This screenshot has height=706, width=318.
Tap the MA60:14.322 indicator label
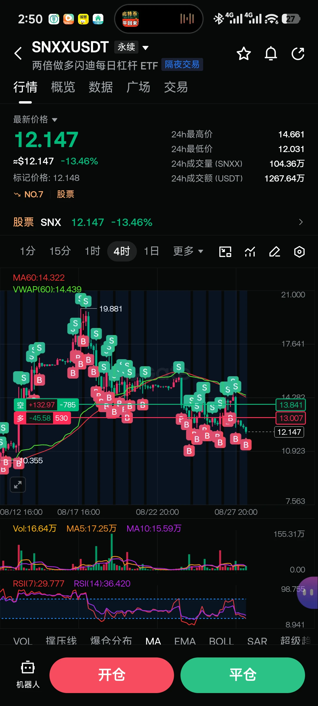[39, 277]
